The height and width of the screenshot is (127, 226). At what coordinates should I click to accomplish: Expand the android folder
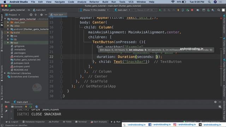pos(8,29)
